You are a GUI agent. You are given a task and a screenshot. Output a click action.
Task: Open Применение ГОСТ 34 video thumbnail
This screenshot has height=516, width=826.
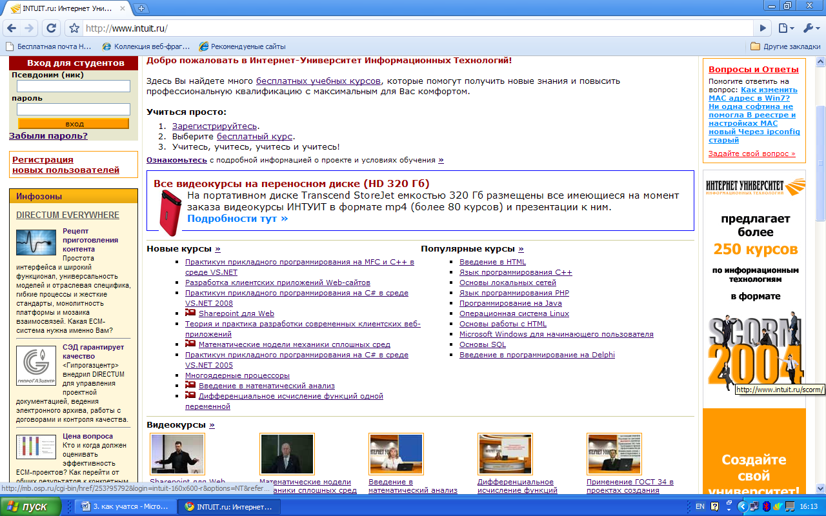pyautogui.click(x=614, y=454)
